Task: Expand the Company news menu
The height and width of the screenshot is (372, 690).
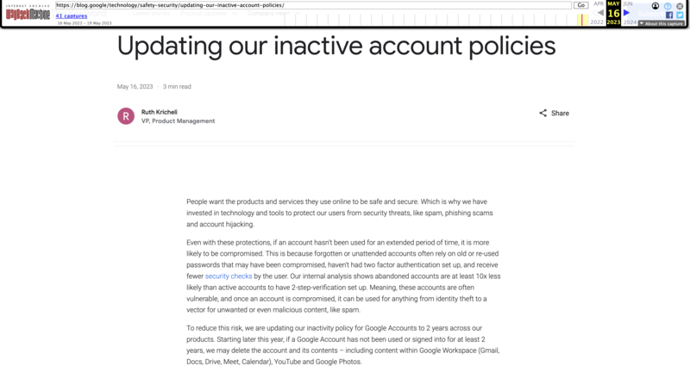Action: pos(273,13)
